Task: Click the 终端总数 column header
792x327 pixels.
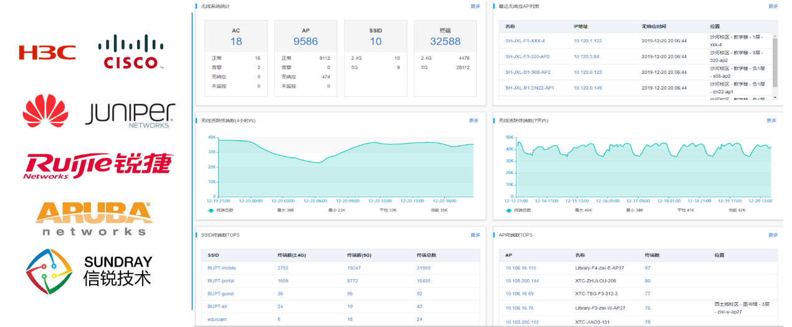Action: click(x=426, y=255)
